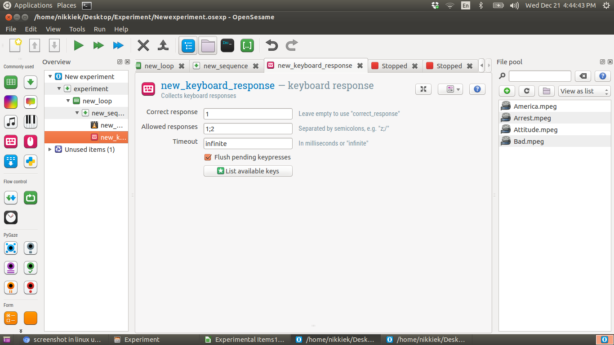Select the sequence item in Commonly used
The height and width of the screenshot is (345, 614).
point(31,82)
